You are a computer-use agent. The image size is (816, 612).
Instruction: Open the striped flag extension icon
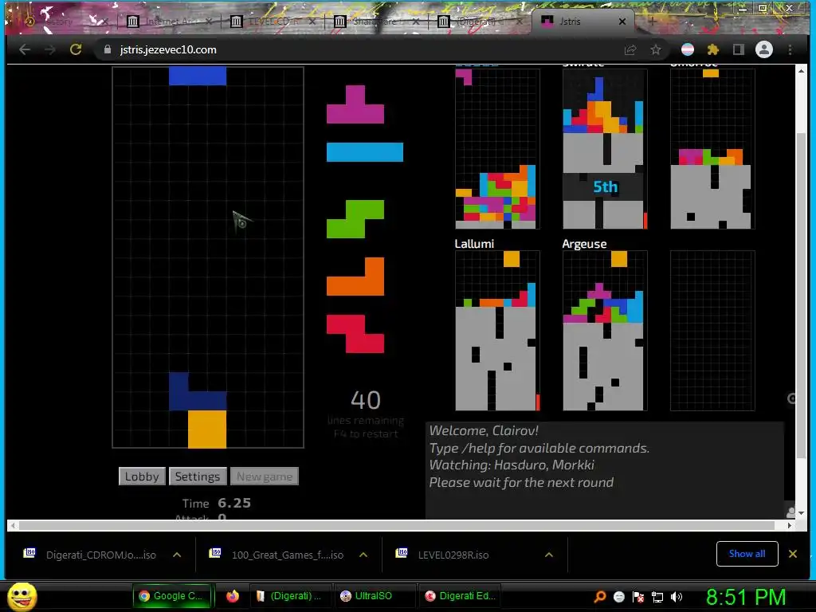688,49
